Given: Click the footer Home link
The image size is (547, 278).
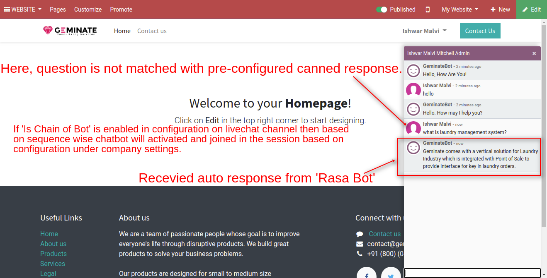Looking at the screenshot, I should click(x=49, y=234).
